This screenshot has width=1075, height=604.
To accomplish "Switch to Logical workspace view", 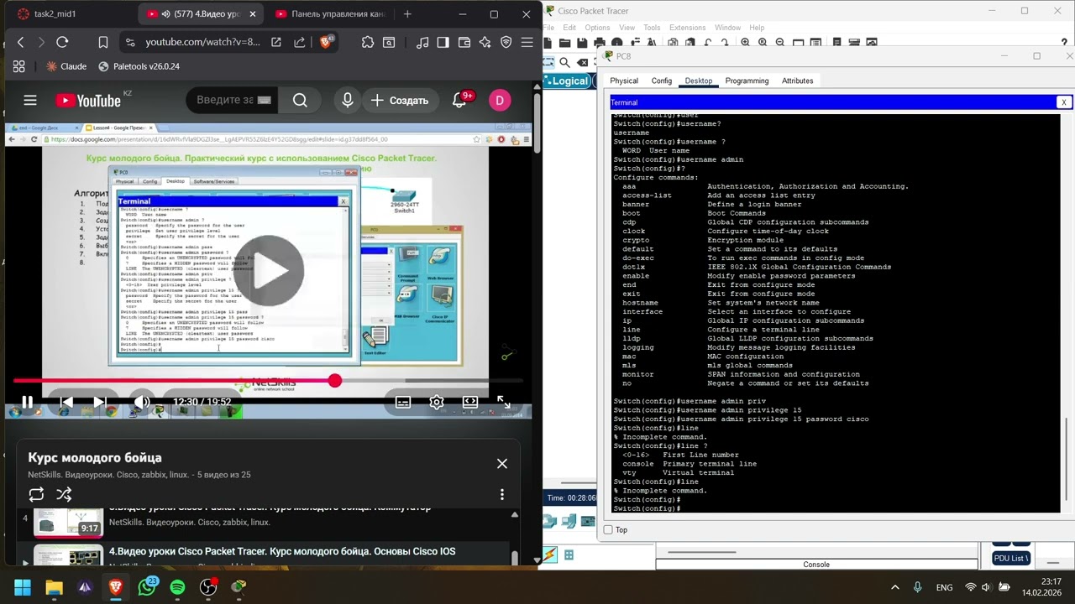I will point(569,81).
